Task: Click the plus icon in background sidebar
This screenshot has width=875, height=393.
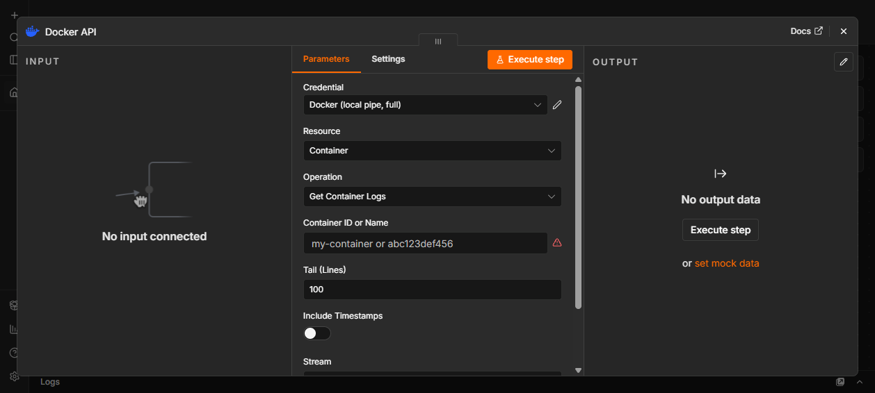Action: (x=14, y=15)
